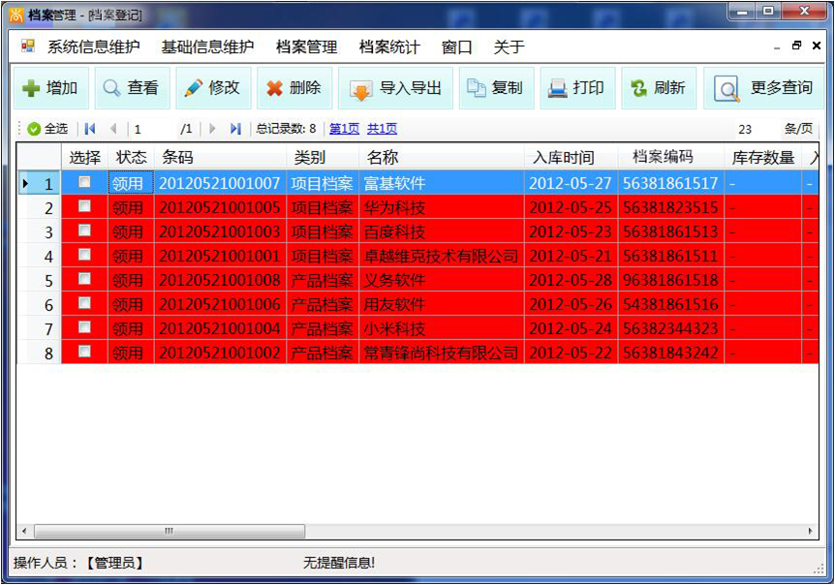The image size is (835, 585).
Task: Click the horizontal scrollbar thumb
Action: [169, 531]
